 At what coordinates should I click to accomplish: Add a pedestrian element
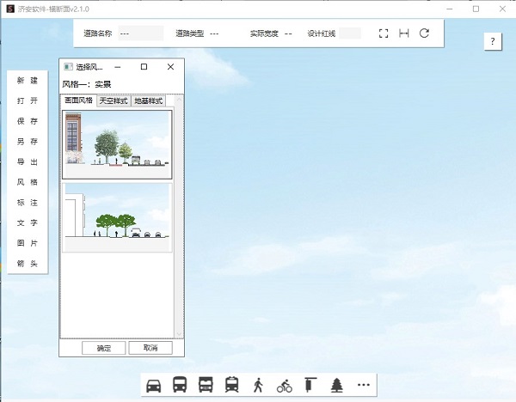(258, 385)
